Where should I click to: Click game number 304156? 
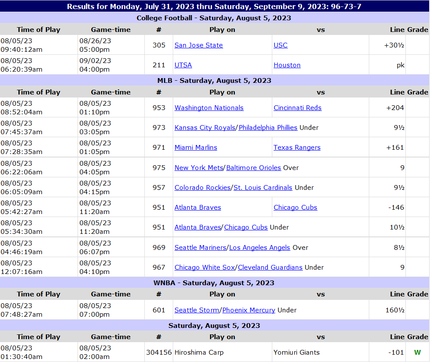click(159, 353)
